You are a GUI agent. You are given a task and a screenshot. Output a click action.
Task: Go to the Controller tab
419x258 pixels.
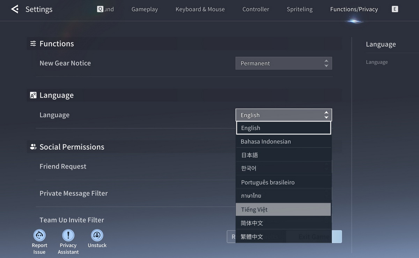point(256,9)
